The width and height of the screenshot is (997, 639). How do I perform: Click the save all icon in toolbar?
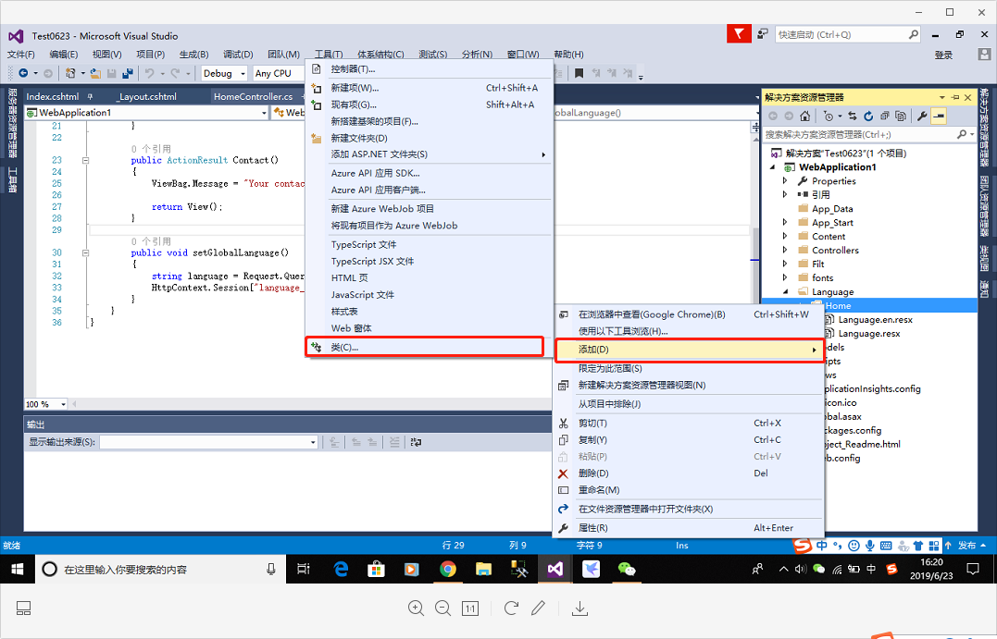(127, 74)
